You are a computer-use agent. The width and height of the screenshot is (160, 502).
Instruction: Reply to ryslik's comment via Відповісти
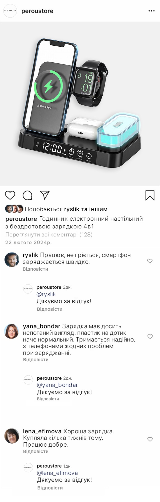tap(35, 269)
